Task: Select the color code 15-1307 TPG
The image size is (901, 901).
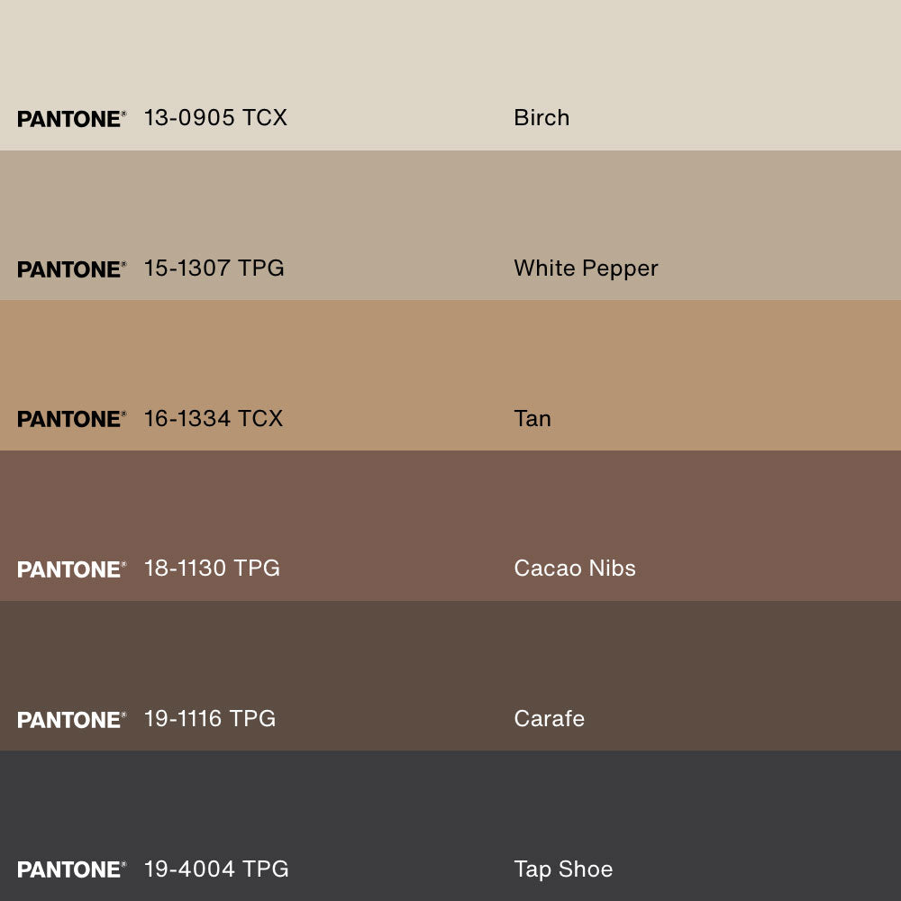Action: point(214,268)
